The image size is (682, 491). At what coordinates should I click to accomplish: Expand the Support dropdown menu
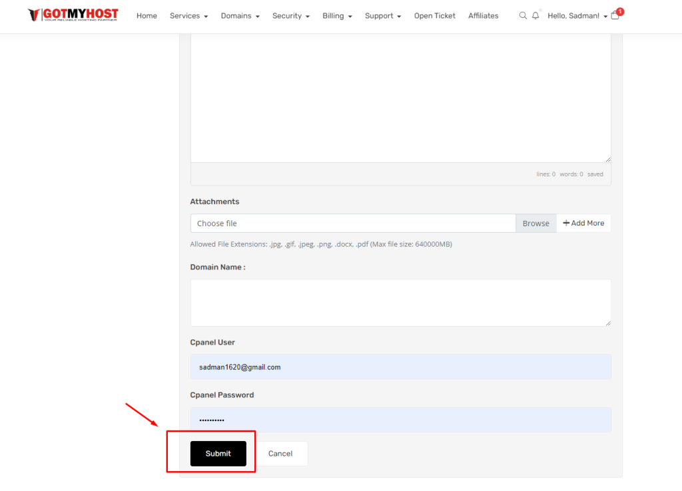point(382,15)
